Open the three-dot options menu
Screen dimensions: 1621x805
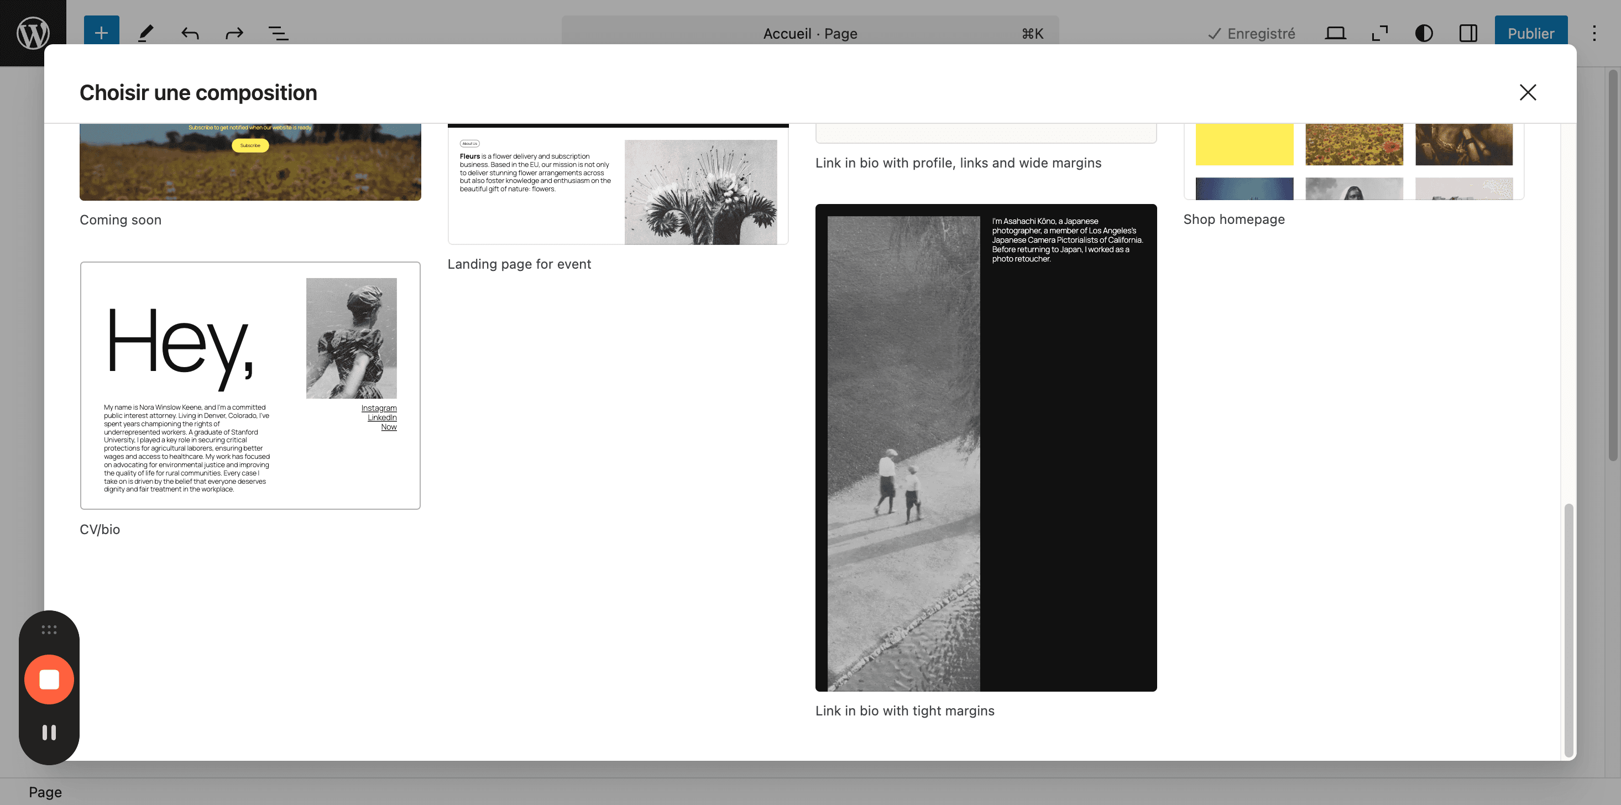pyautogui.click(x=1594, y=33)
